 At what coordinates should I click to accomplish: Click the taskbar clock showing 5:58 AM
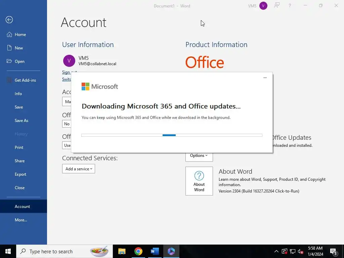pyautogui.click(x=315, y=251)
